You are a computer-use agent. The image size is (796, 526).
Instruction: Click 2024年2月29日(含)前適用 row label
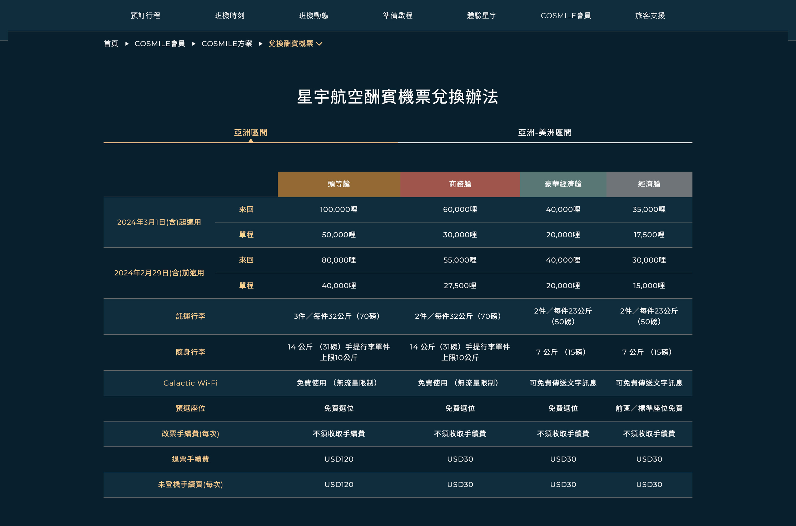[x=159, y=273]
